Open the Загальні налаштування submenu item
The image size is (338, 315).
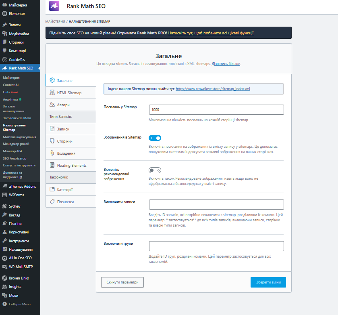pyautogui.click(x=14, y=109)
